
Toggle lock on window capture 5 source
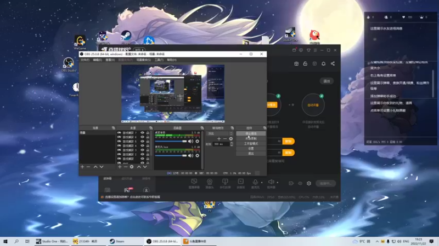tap(148, 142)
